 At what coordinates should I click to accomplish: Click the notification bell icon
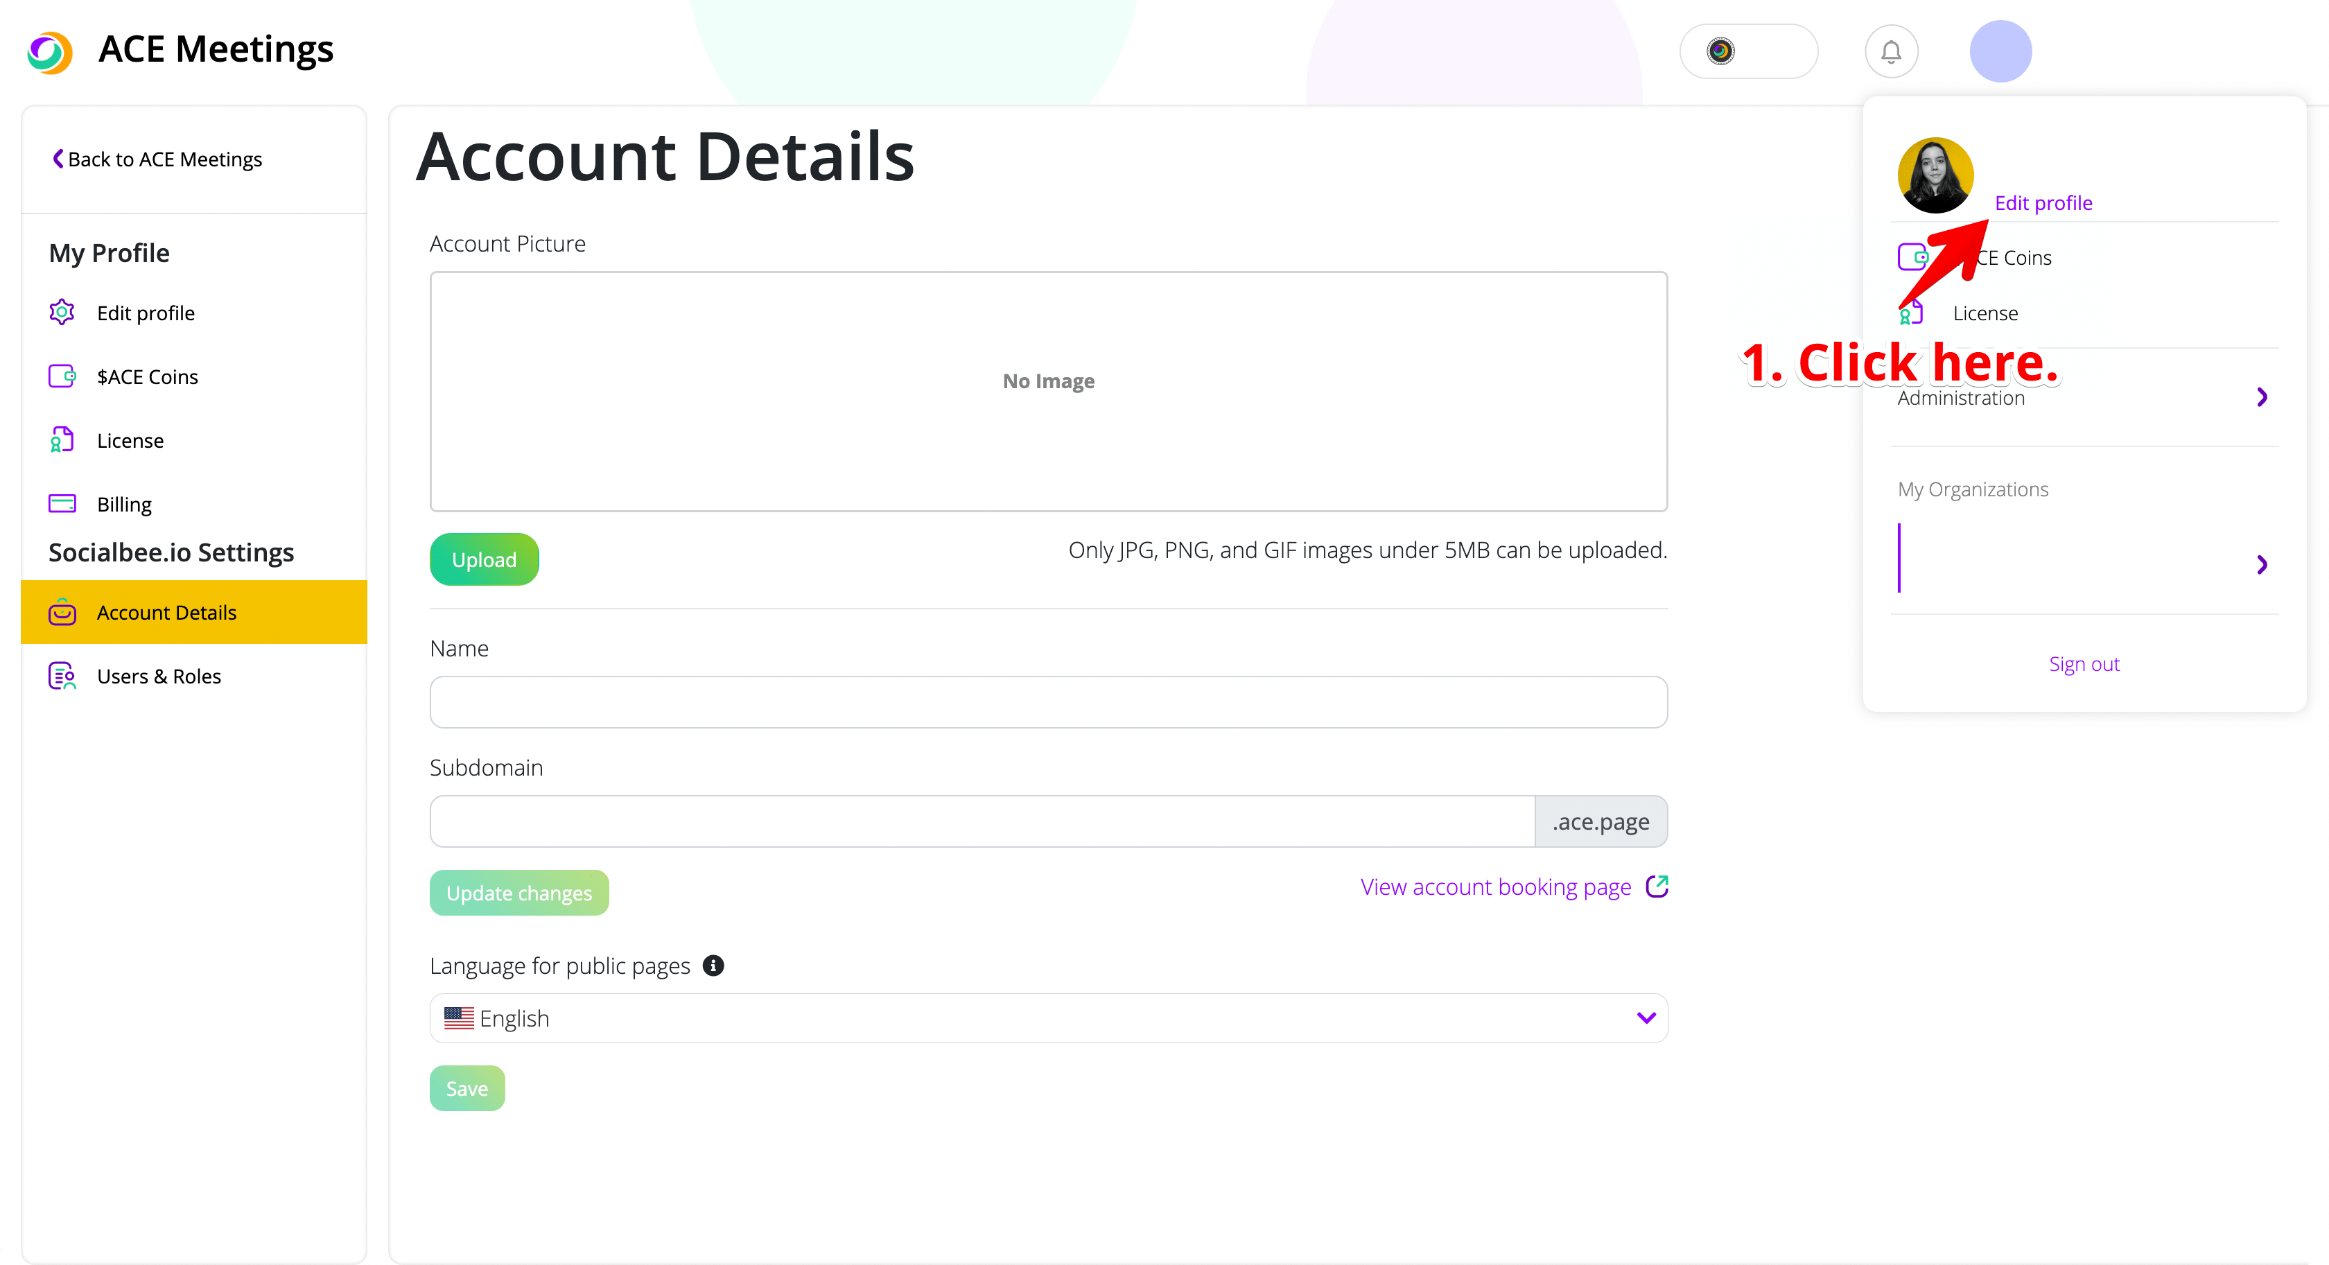tap(1890, 51)
